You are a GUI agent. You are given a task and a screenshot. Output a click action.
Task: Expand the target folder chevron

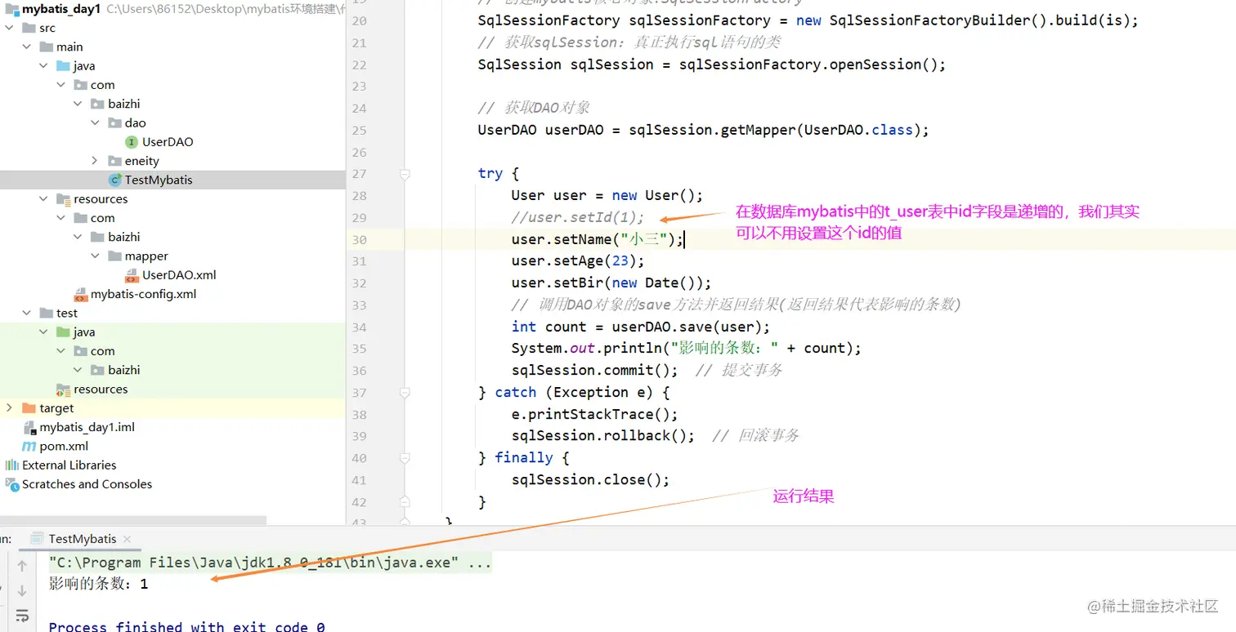[x=10, y=408]
